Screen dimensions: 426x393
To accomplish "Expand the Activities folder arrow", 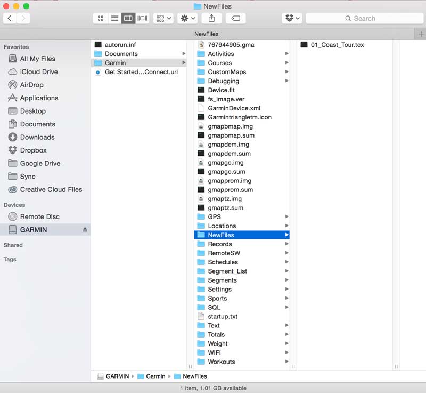I will point(286,53).
